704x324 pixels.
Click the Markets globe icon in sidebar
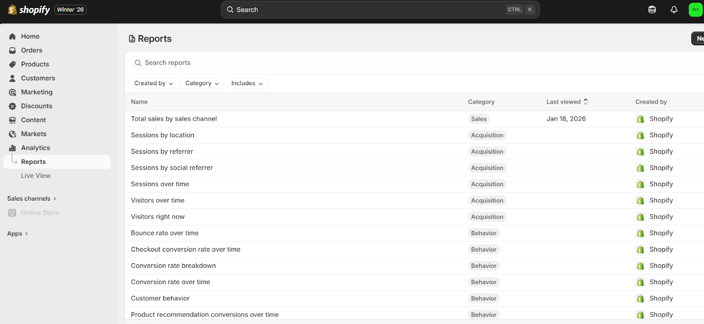coord(12,134)
